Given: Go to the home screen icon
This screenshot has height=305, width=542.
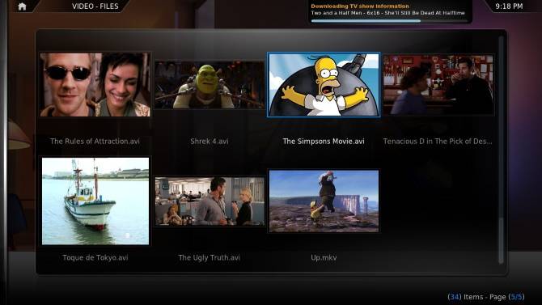Looking at the screenshot, I should (22, 6).
